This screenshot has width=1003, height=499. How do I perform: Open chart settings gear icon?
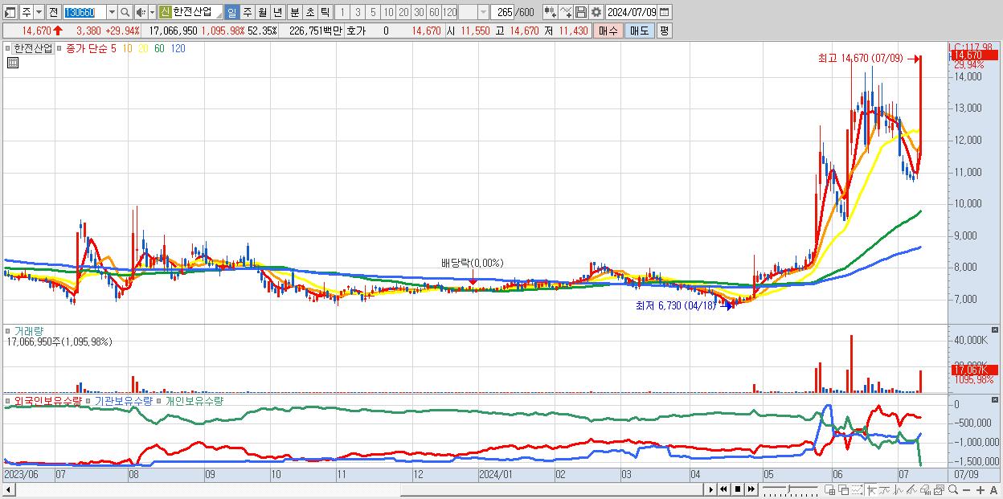(x=596, y=12)
